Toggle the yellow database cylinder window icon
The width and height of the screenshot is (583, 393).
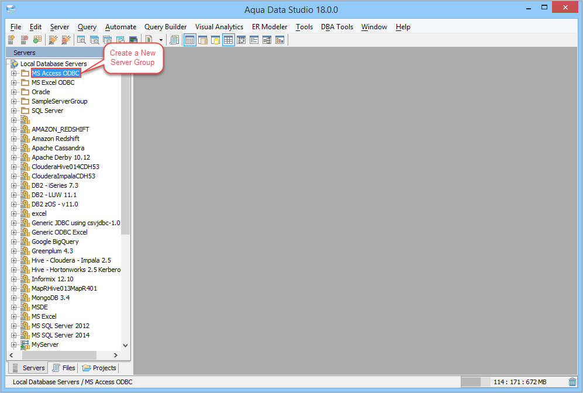coord(216,40)
